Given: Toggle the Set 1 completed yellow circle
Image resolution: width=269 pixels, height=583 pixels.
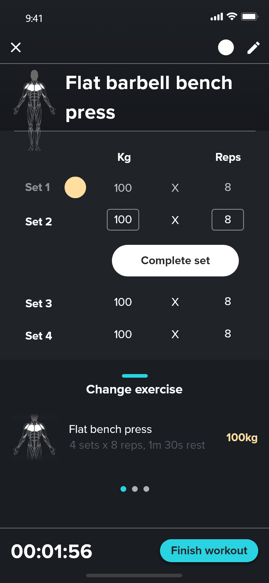Looking at the screenshot, I should [75, 187].
